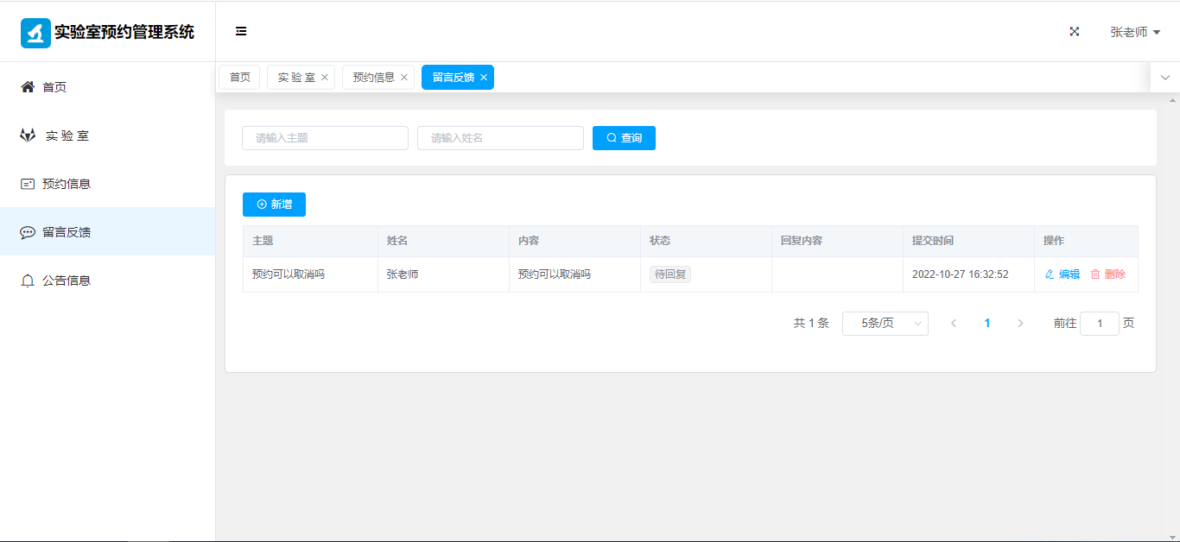The height and width of the screenshot is (542, 1180).
Task: Close the 预约信息 tab
Action: tap(404, 78)
